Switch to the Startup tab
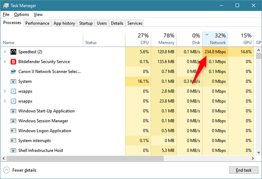262x179 pixels. click(86, 23)
